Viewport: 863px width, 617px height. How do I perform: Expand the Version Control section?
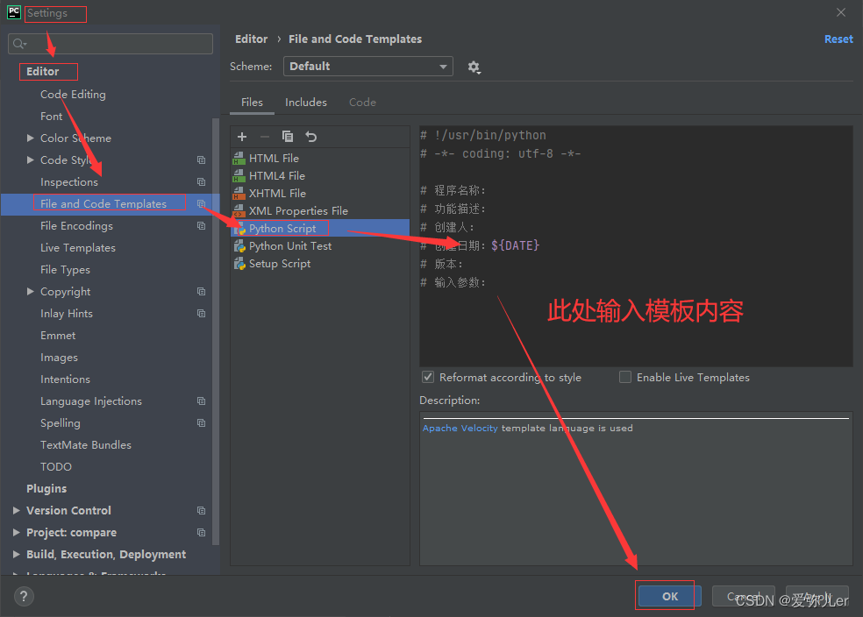[x=17, y=511]
